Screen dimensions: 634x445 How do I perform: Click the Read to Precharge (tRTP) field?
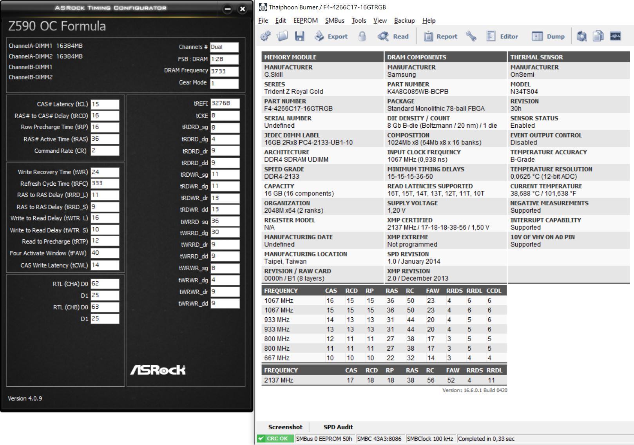[105, 241]
